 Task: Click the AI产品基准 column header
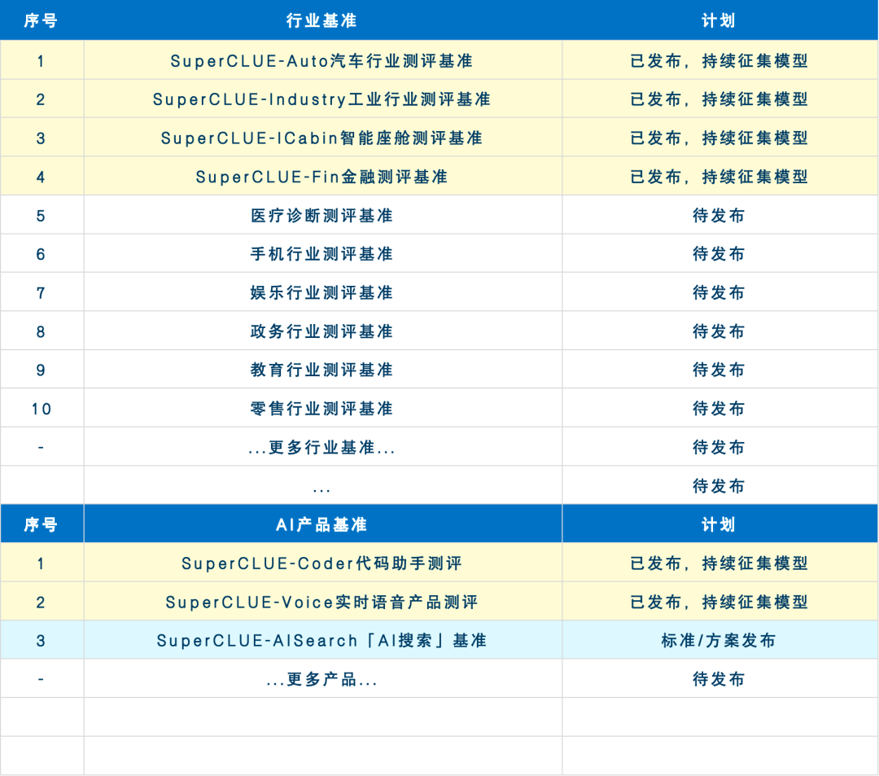[x=321, y=524]
